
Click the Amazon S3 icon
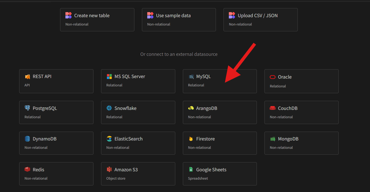[x=109, y=170]
